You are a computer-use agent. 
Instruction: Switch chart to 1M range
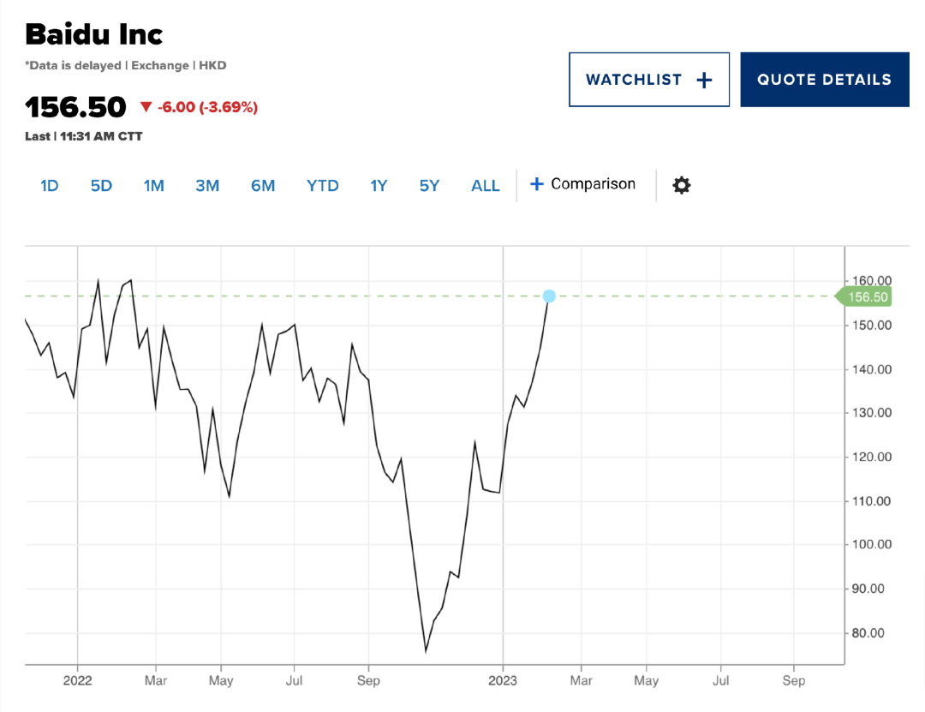pyautogui.click(x=153, y=185)
